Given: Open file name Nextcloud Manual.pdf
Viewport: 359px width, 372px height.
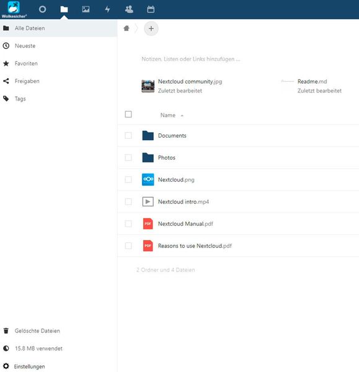Looking at the screenshot, I should click(x=185, y=224).
